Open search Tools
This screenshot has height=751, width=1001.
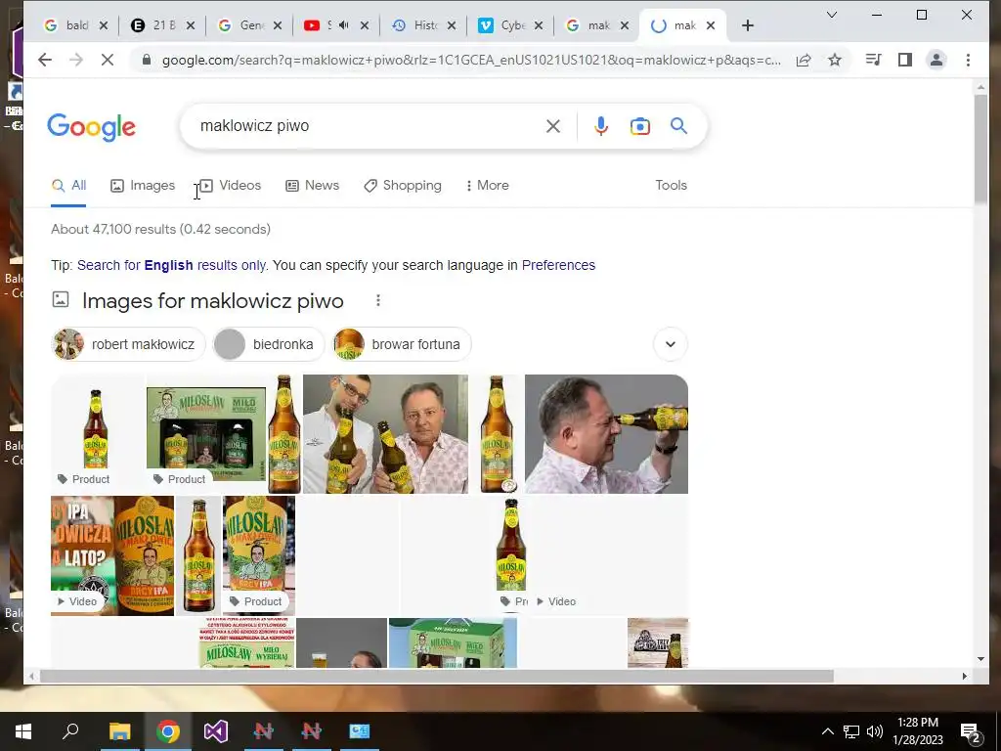pos(671,185)
